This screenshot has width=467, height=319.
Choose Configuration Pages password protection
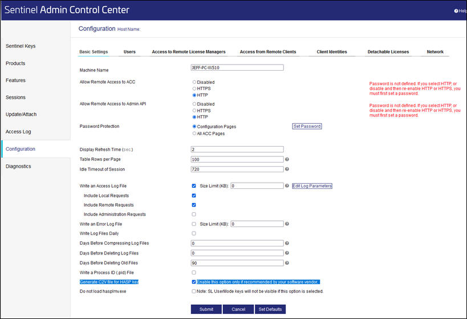coord(194,127)
